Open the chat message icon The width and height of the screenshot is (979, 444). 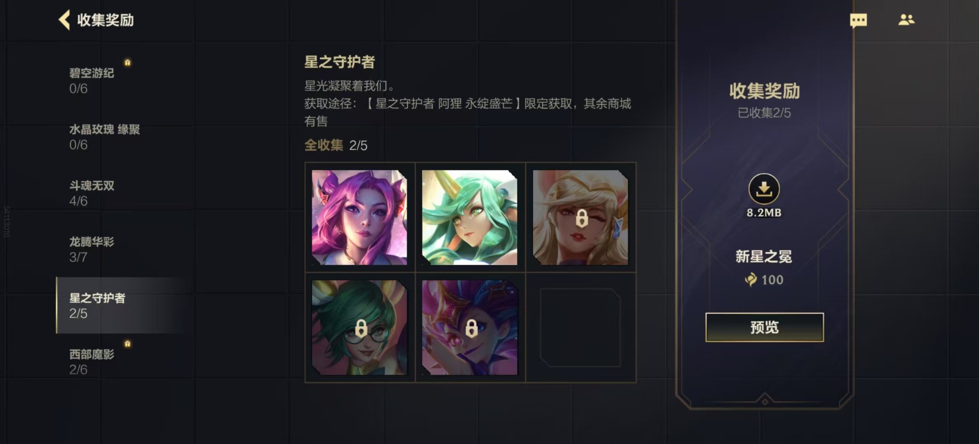858,20
